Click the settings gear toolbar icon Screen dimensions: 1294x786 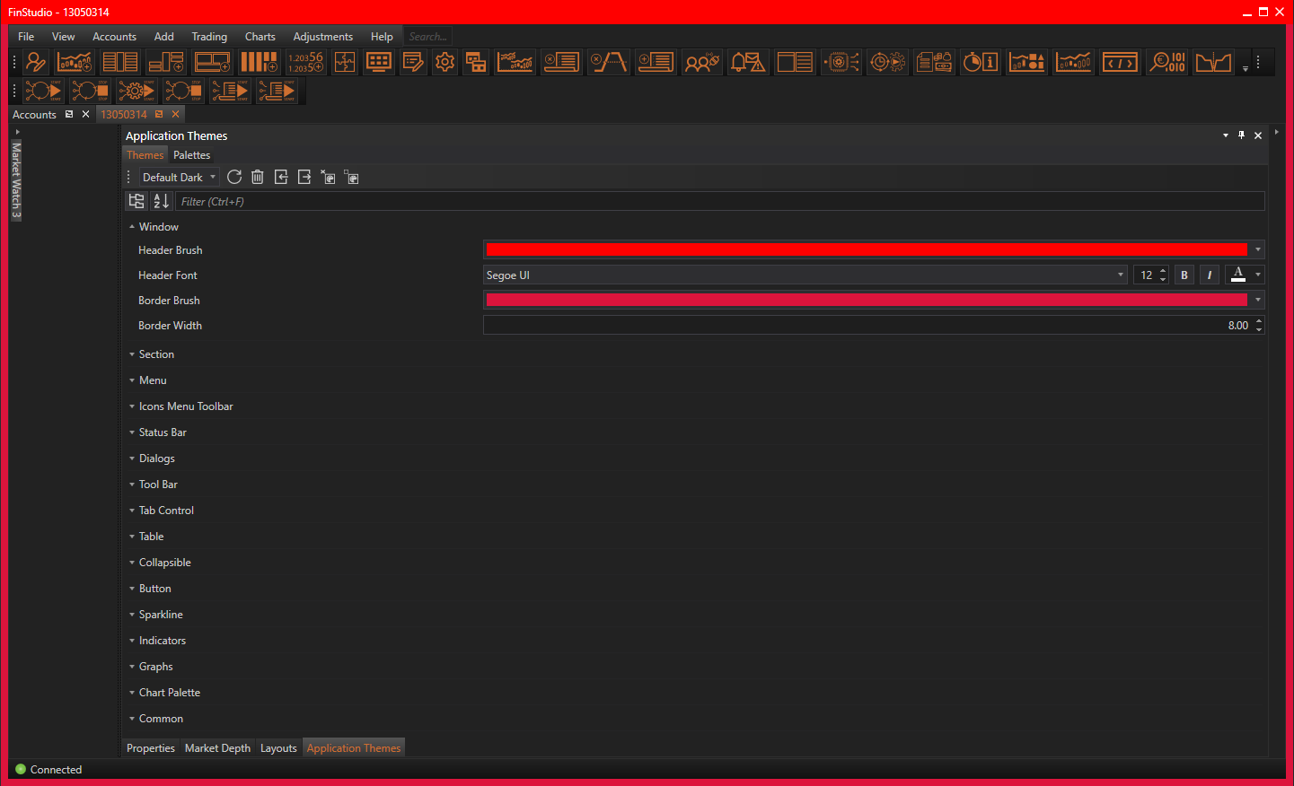point(445,62)
